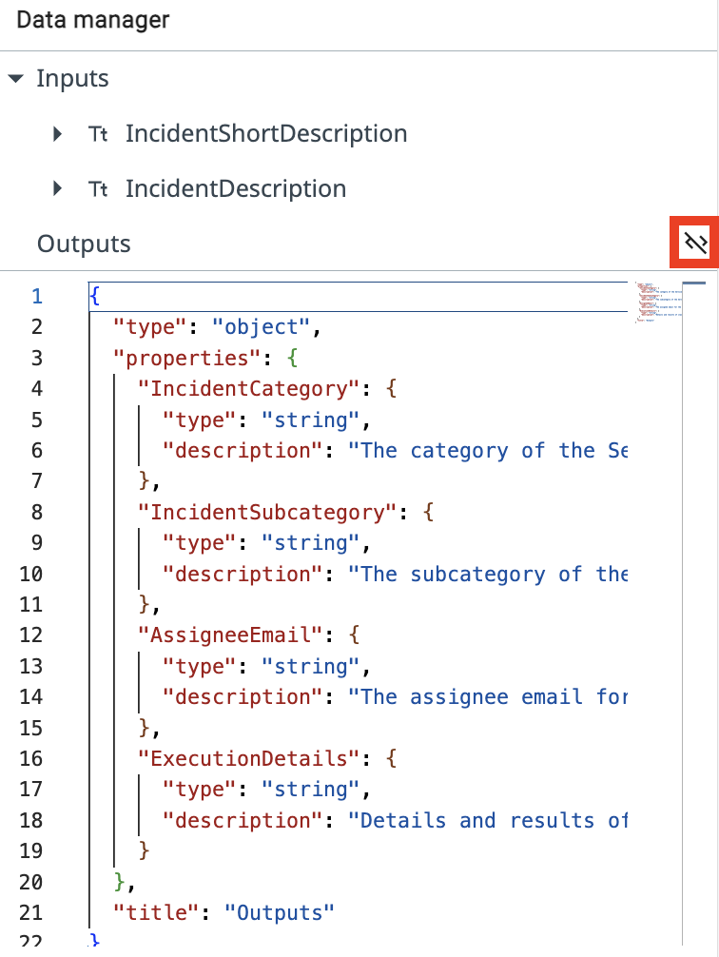This screenshot has width=719, height=957.
Task: Collapse the Inputs section
Action: [x=16, y=79]
